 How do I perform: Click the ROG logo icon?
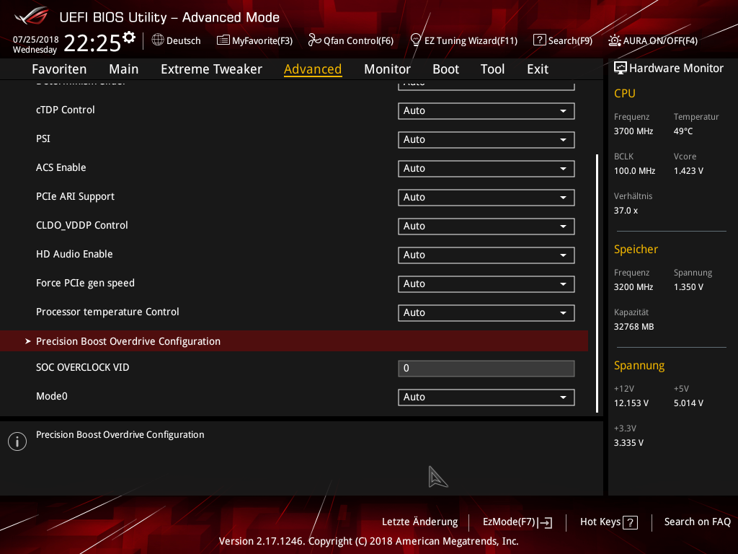[32, 16]
